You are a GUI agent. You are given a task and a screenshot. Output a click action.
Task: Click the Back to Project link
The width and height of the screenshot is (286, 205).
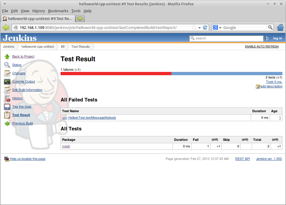(23, 56)
